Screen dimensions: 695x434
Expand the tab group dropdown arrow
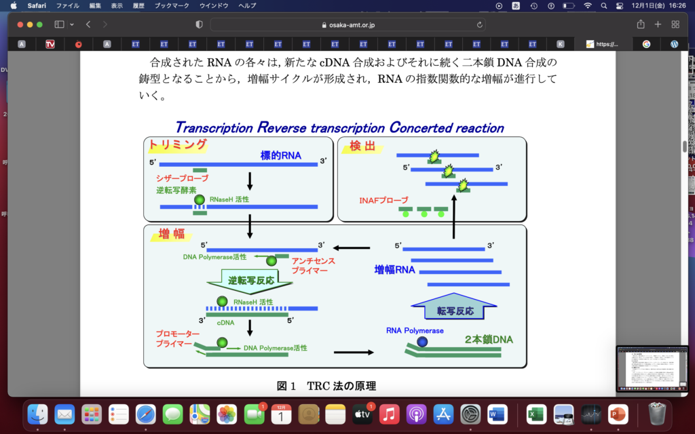click(x=72, y=24)
